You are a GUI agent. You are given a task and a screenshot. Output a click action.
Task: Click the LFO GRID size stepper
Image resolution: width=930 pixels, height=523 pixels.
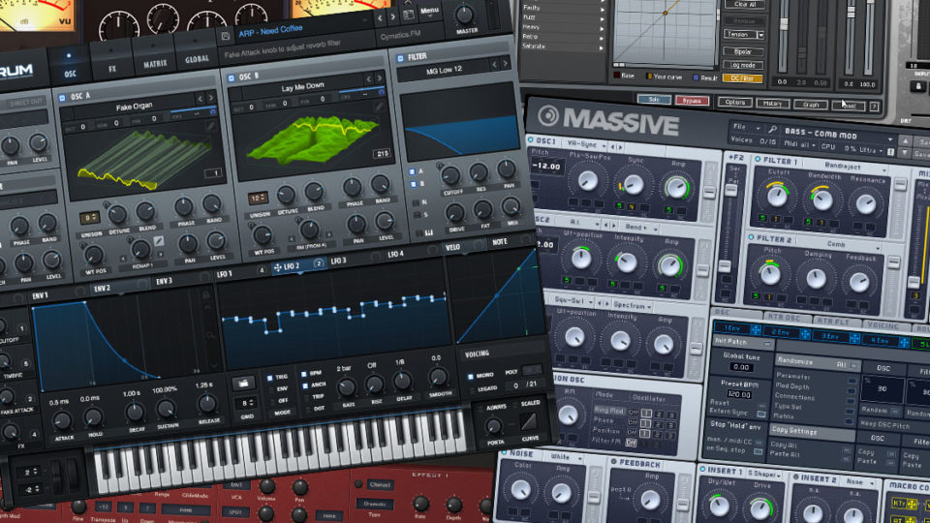pos(245,403)
